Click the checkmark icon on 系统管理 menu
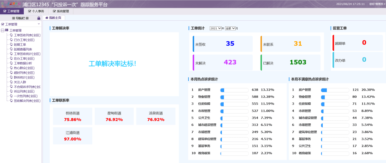Viewport: 386px width, 163px height. (54, 11)
